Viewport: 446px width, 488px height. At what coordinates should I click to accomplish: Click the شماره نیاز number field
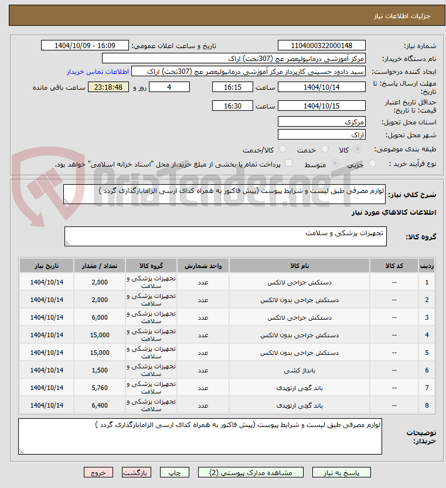coord(322,45)
